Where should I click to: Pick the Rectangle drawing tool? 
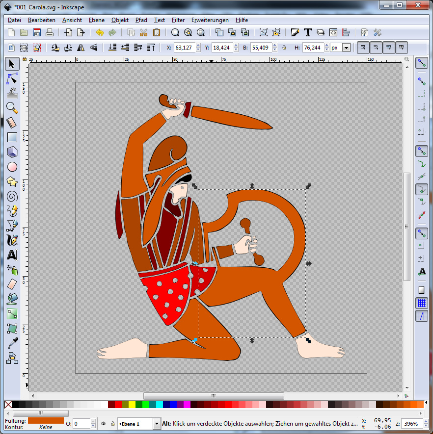pos(12,137)
